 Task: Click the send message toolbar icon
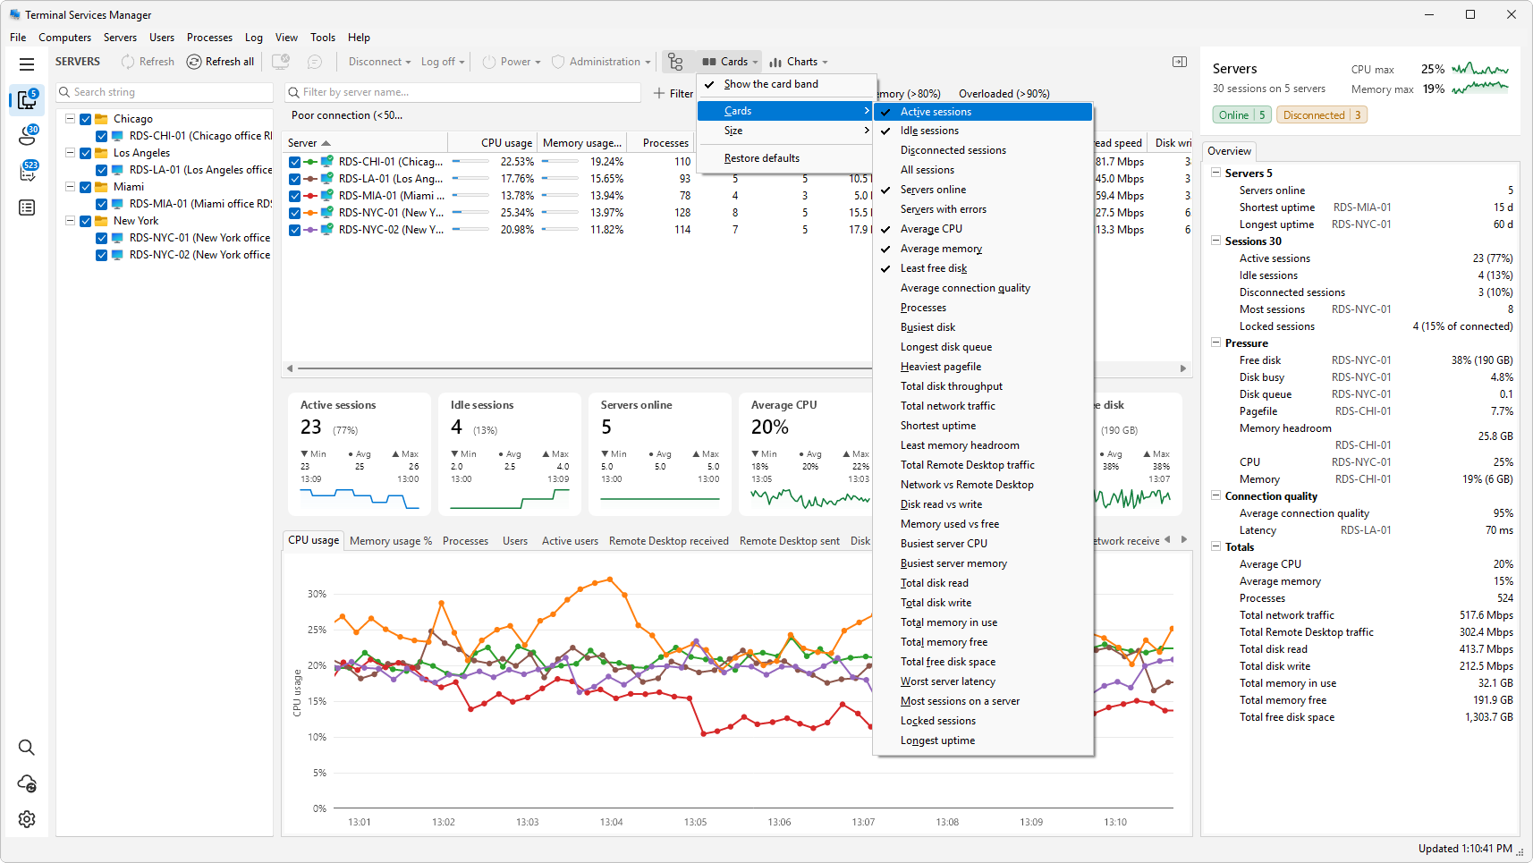click(x=315, y=62)
